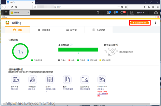This screenshot has width=161, height=106.
Task: Open the 加密與解密 encryption module icon
Action: (85, 79)
